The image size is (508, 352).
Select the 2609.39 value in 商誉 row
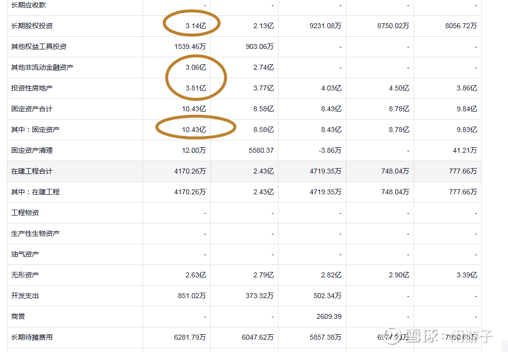(328, 317)
